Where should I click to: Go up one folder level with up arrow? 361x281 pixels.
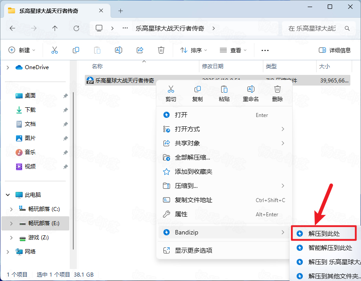point(55,28)
